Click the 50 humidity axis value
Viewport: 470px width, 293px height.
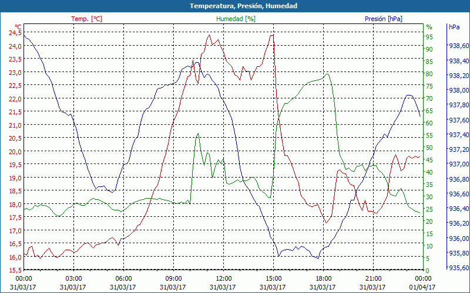click(x=429, y=148)
